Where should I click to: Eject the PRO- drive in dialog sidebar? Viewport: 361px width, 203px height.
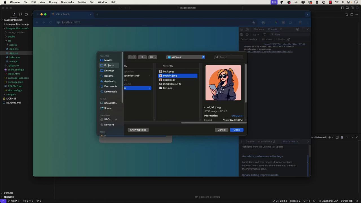116,120
